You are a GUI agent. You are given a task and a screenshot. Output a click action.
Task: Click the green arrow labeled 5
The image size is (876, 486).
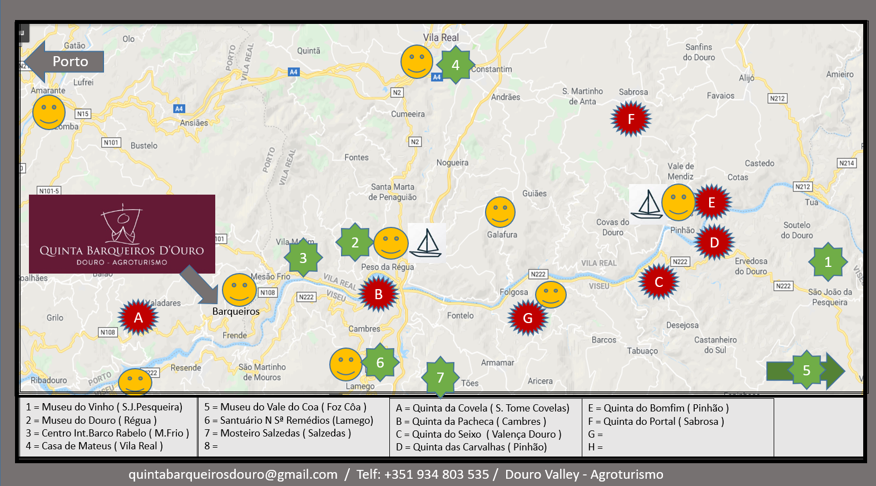[805, 370]
